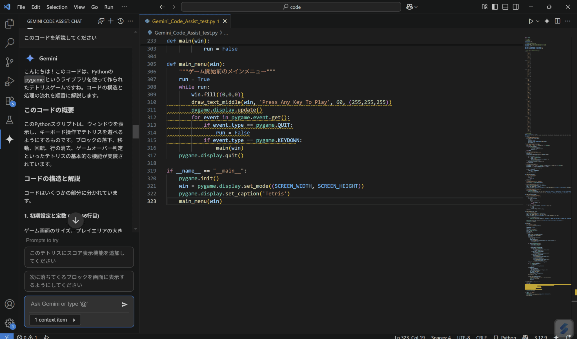577x339 pixels.
Task: Open the Source Control view
Action: (x=9, y=62)
